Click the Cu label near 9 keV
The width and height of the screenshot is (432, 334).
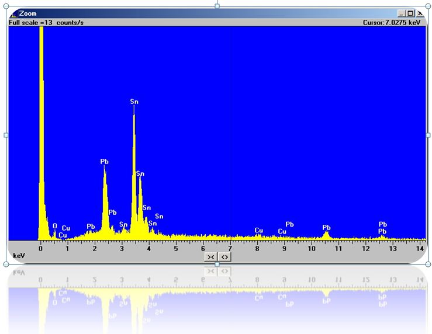click(x=282, y=231)
